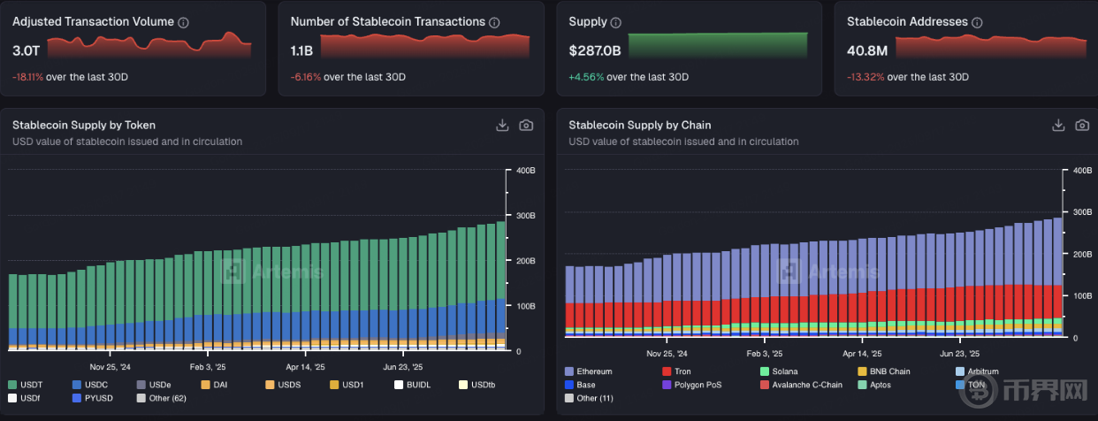Image resolution: width=1098 pixels, height=421 pixels.
Task: Download the Stablecoin Supply by Chain chart
Action: tap(1058, 126)
